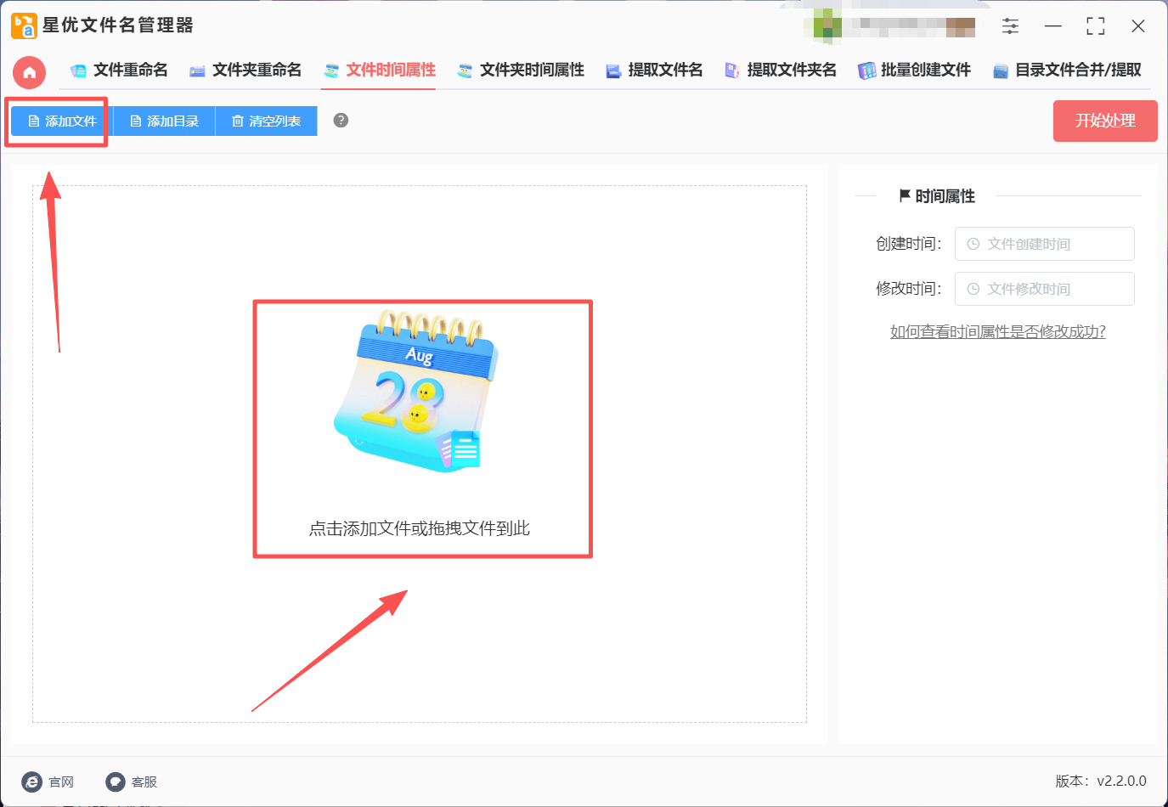Go to the red Home icon
This screenshot has height=807, width=1168.
coord(29,72)
